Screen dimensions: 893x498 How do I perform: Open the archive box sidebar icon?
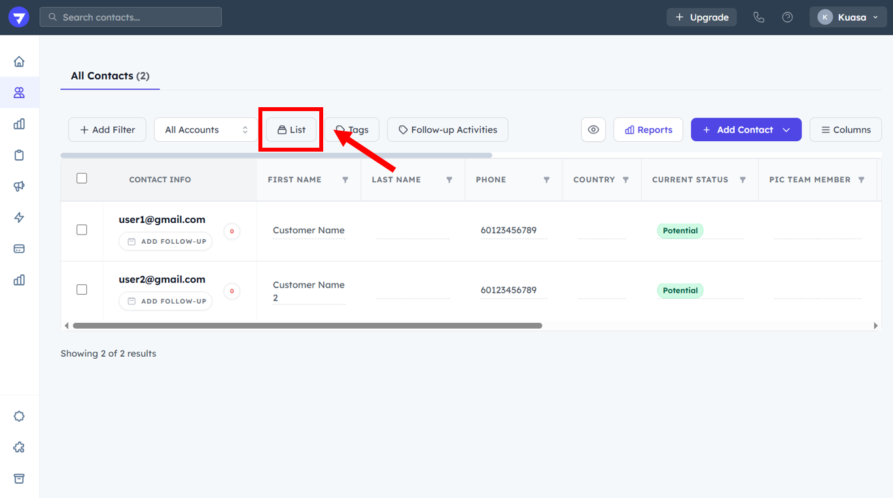coord(19,478)
